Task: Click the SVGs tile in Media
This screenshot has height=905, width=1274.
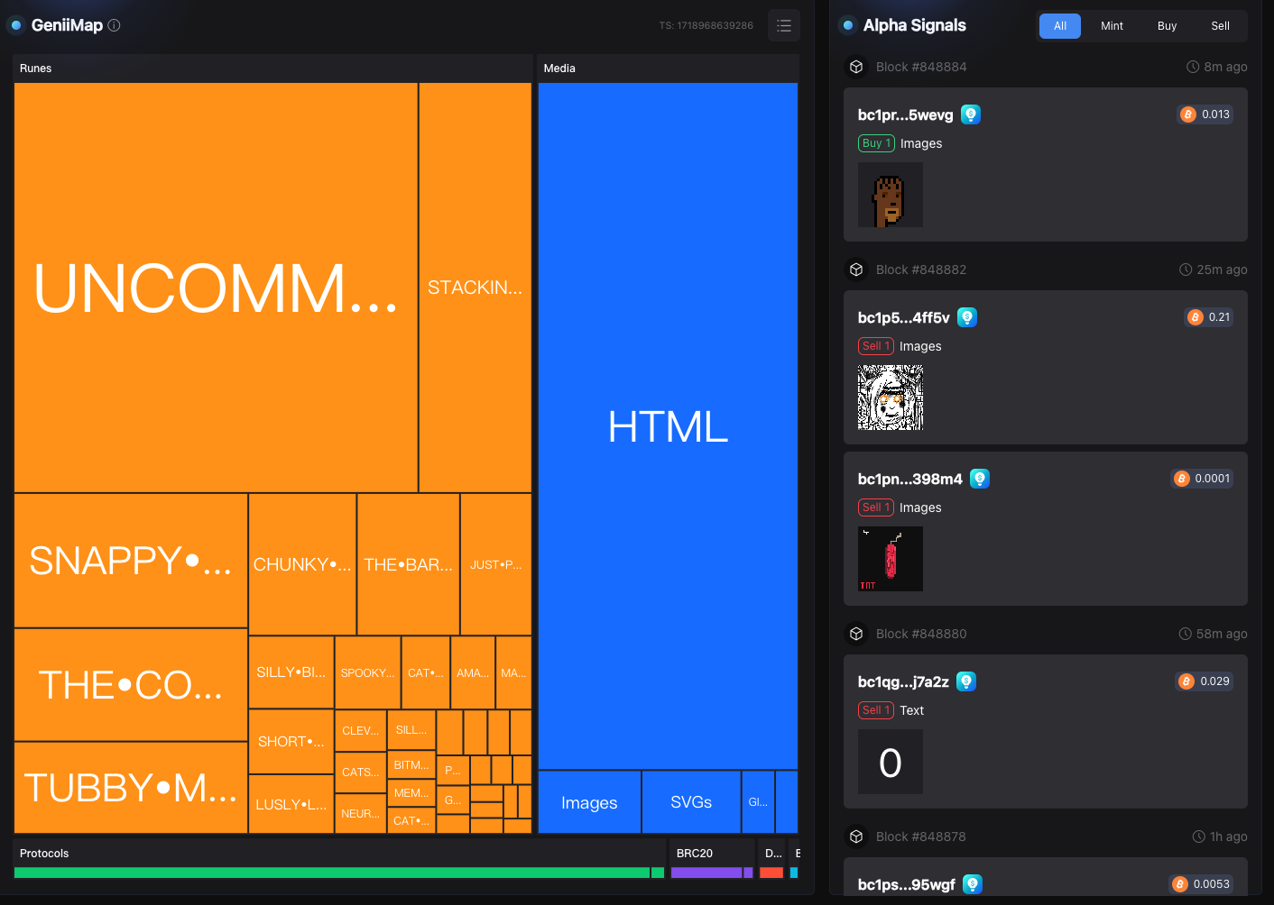Action: tap(691, 802)
